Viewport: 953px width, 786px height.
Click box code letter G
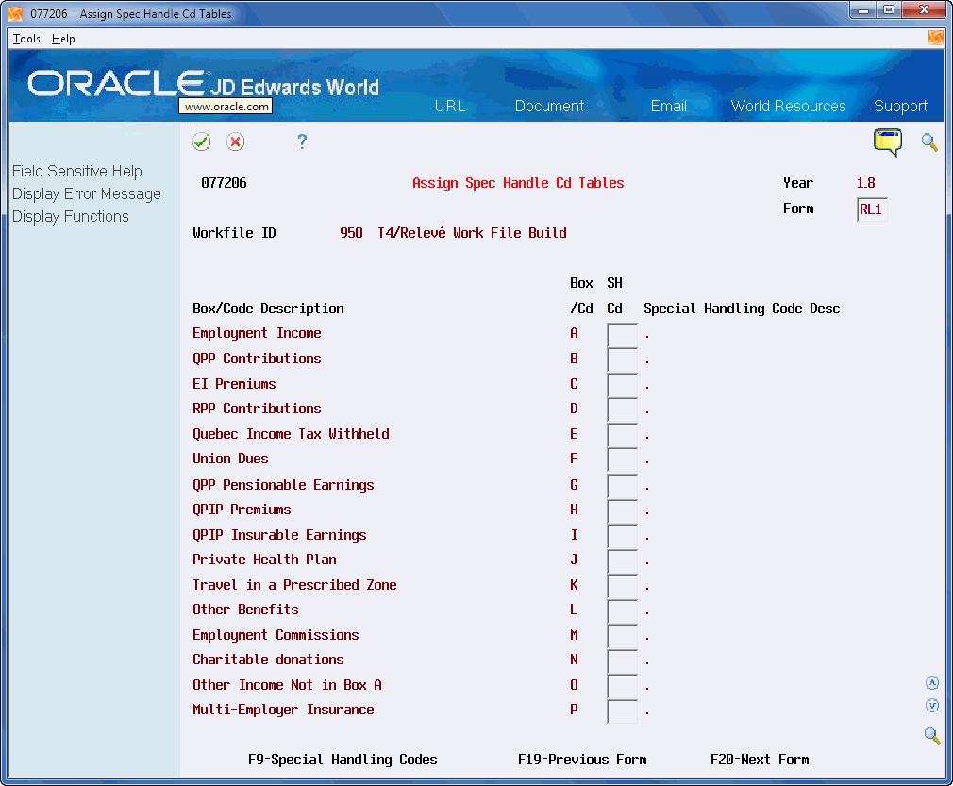(x=574, y=485)
